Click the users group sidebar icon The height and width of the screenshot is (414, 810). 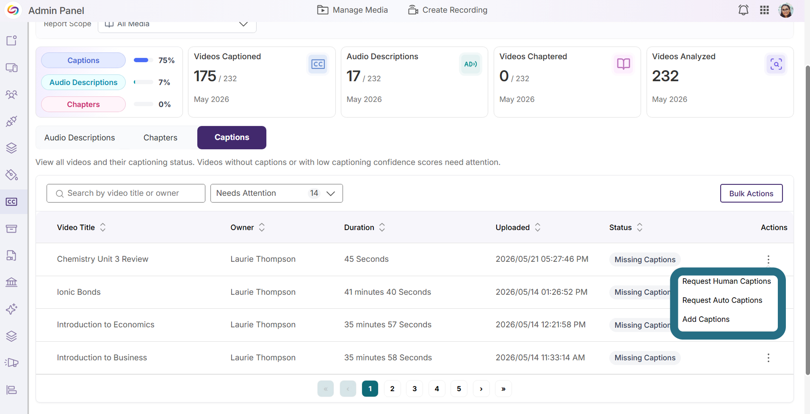(x=11, y=94)
